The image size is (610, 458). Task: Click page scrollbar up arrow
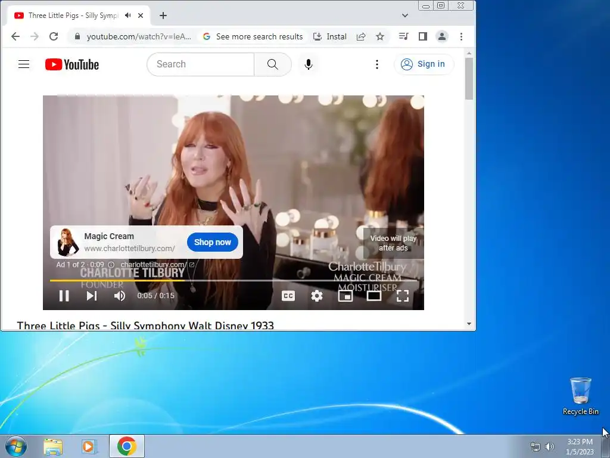pyautogui.click(x=469, y=53)
